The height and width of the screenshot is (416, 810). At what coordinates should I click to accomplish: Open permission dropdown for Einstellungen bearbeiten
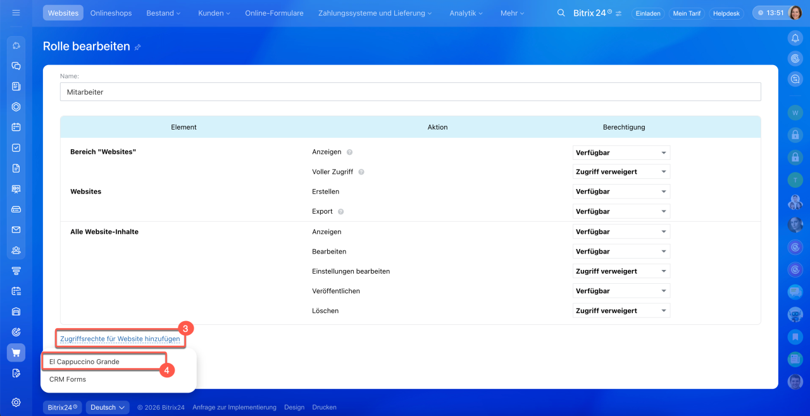tap(621, 271)
